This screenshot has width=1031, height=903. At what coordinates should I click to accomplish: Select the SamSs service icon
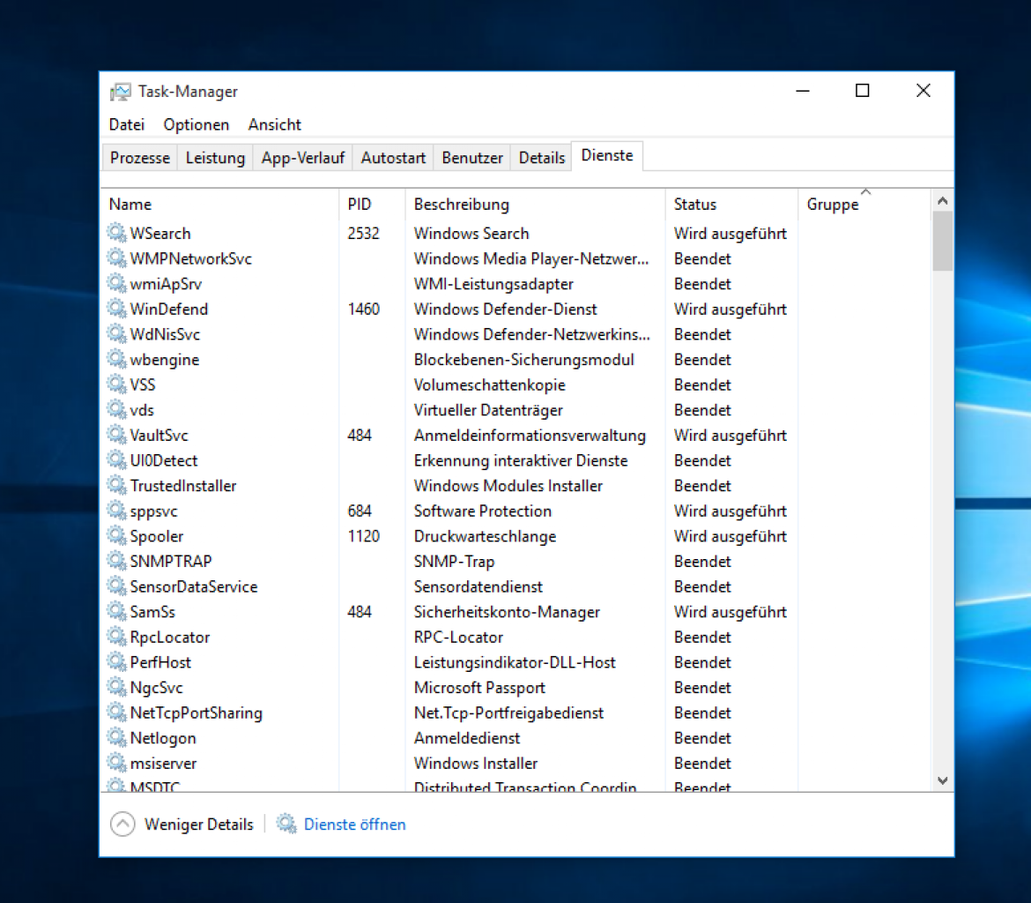click(x=116, y=611)
